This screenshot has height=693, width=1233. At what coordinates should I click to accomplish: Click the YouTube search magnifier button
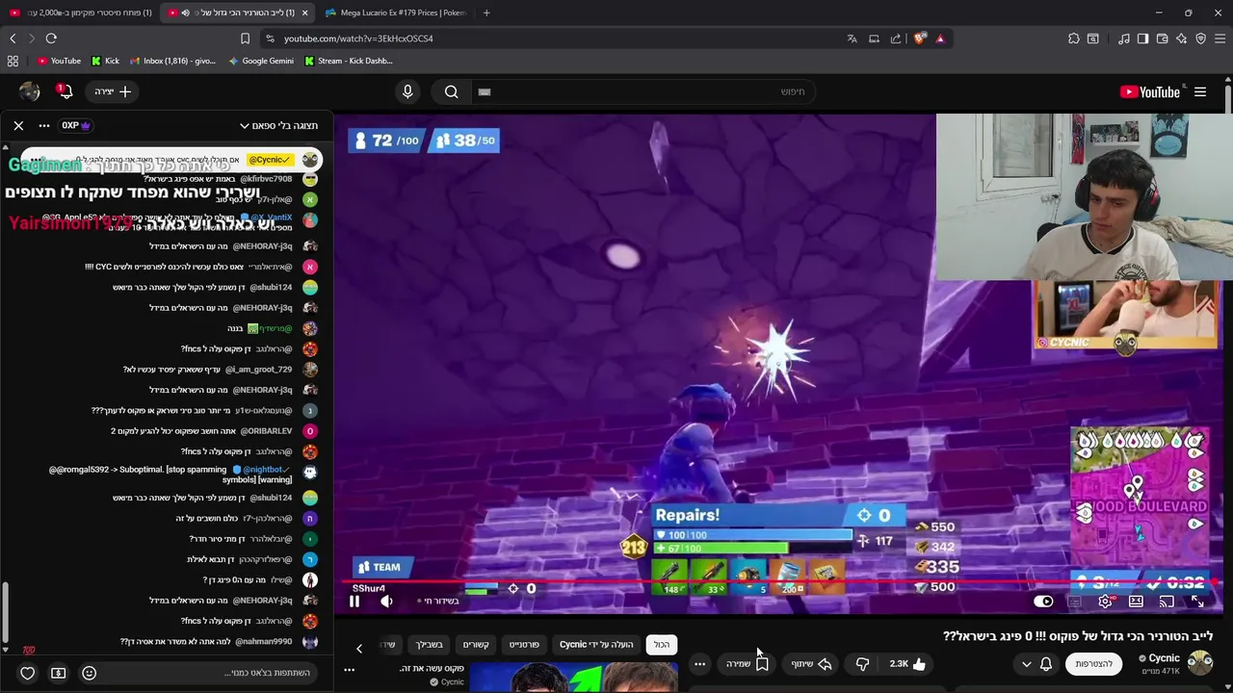[x=452, y=91]
